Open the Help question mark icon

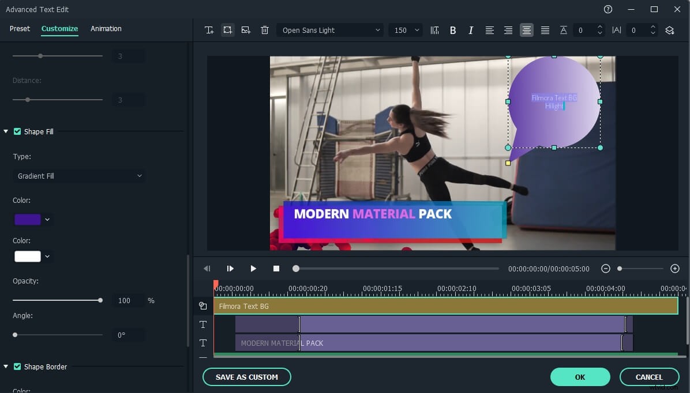point(608,9)
